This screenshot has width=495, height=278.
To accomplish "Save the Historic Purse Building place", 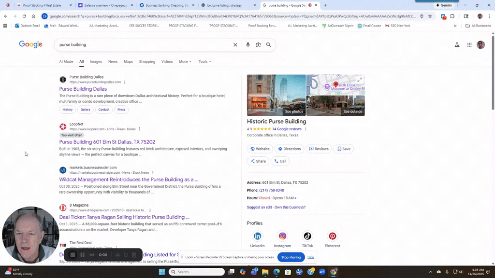I will (x=344, y=149).
